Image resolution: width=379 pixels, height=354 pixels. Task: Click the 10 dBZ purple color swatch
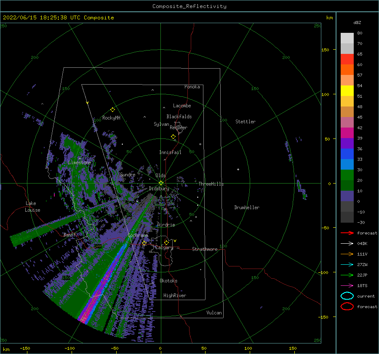point(347,196)
